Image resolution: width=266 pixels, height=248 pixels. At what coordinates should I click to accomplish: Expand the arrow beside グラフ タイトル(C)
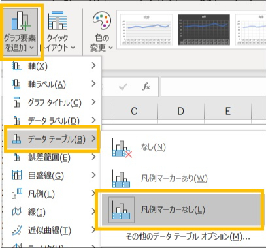[93, 102]
